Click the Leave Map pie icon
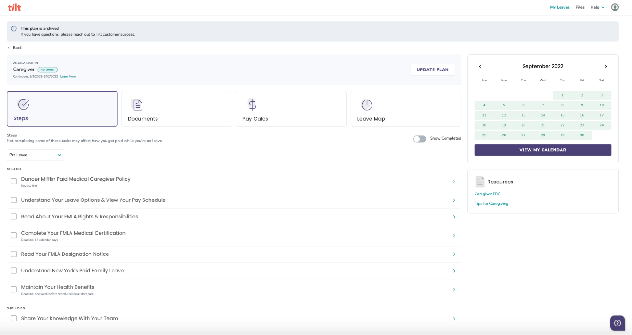Image resolution: width=632 pixels, height=335 pixels. click(x=367, y=105)
